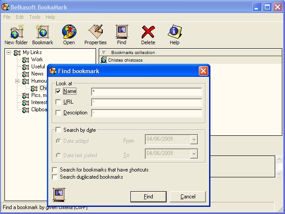Viewport: 285px width, 214px height.
Task: Click the red Delete toolbar icon
Action: 148,32
